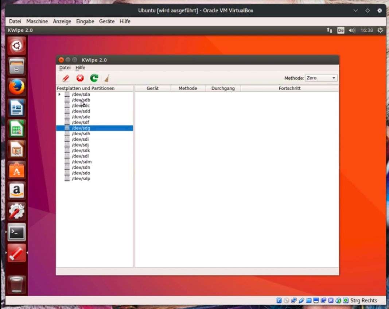This screenshot has width=389, height=309.
Task: Open the KWipe Hilfe menu
Action: coord(80,68)
